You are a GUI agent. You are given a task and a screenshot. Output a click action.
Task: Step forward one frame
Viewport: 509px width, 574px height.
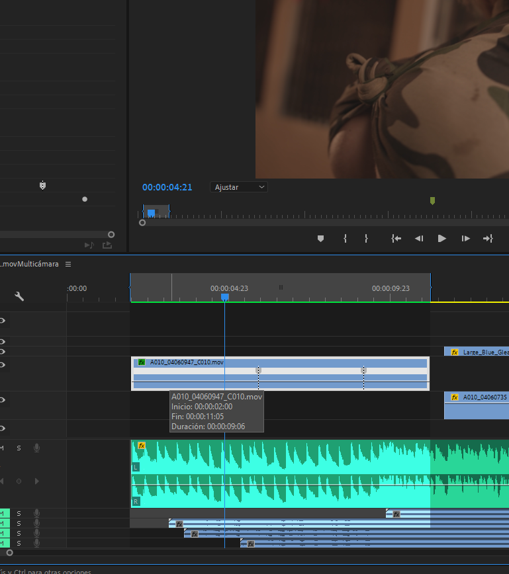465,239
